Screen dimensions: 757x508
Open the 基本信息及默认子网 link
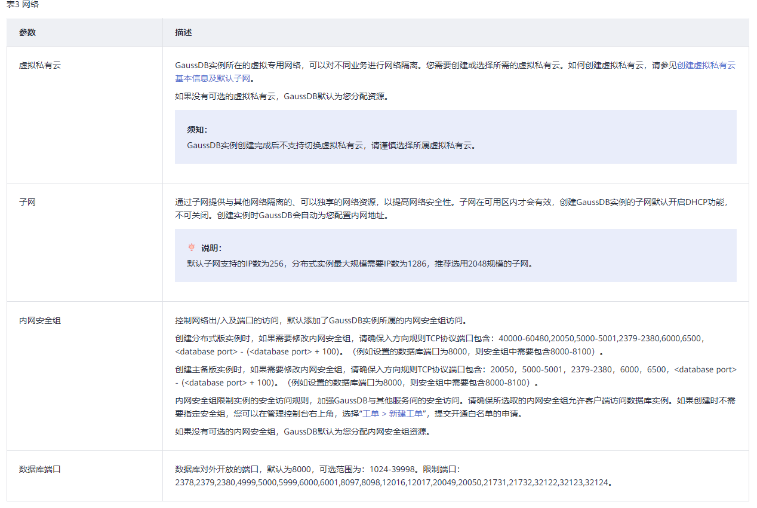(213, 78)
